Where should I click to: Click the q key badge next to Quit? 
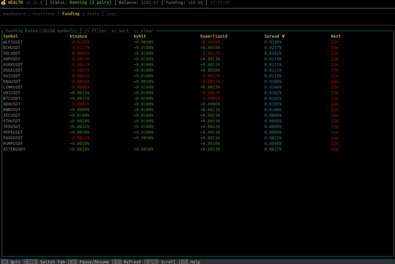coord(4,262)
